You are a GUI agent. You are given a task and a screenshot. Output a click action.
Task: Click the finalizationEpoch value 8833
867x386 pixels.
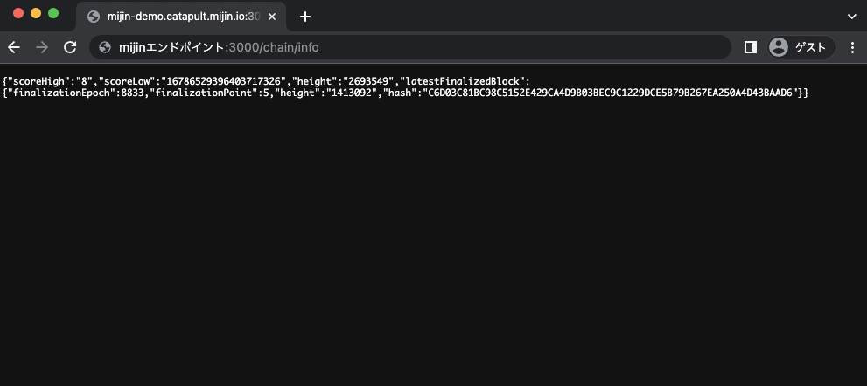pyautogui.click(x=133, y=93)
